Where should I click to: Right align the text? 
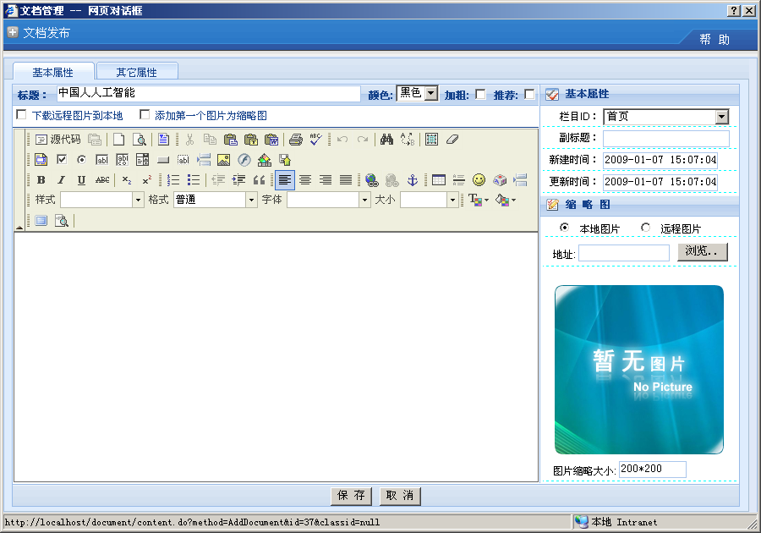(326, 180)
